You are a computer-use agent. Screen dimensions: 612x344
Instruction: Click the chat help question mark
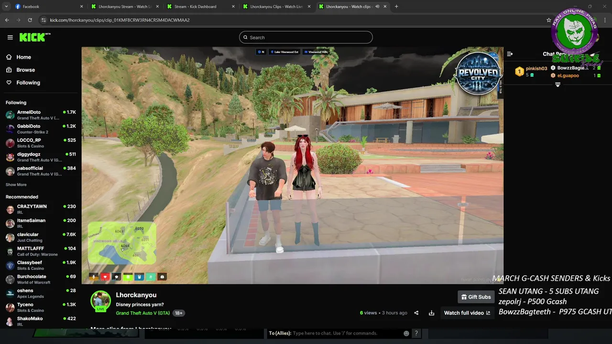point(416,333)
